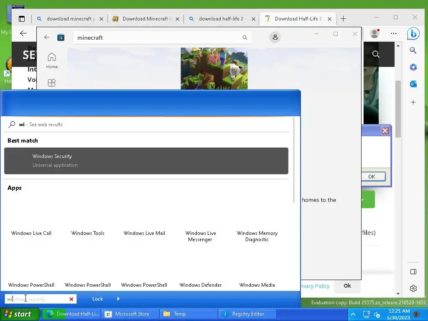The height and width of the screenshot is (321, 428).
Task: Open the Edge tab actions menu icon
Action: 22,19
